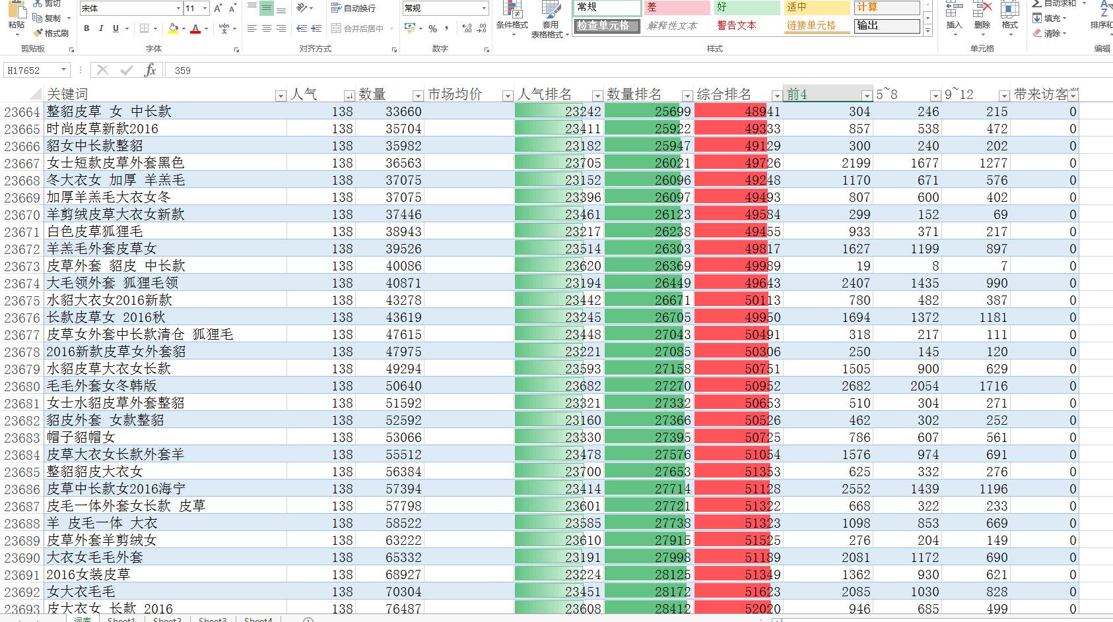Select the 好 (Good) cell style
The width and height of the screenshot is (1113, 622).
[747, 7]
